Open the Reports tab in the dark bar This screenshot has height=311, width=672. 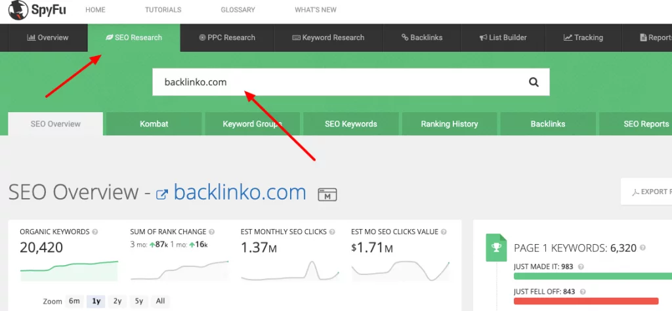click(647, 37)
